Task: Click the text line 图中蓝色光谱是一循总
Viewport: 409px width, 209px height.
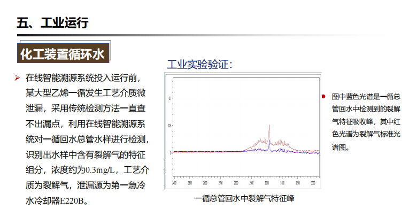Action: (366, 97)
